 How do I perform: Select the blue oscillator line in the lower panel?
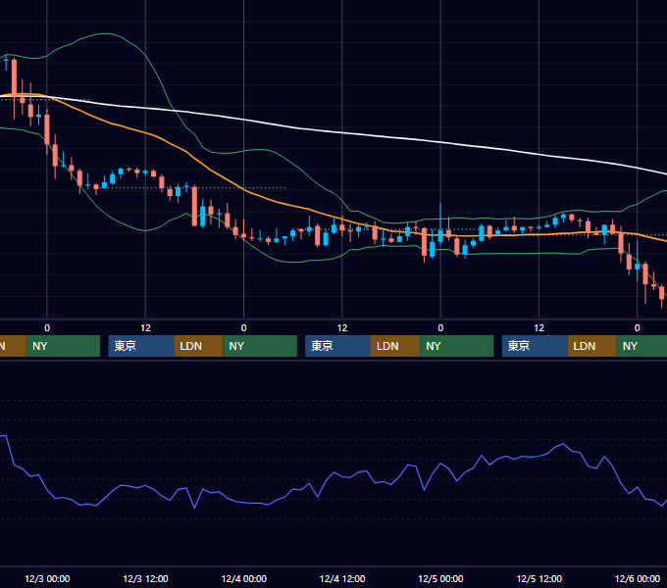coord(333,472)
